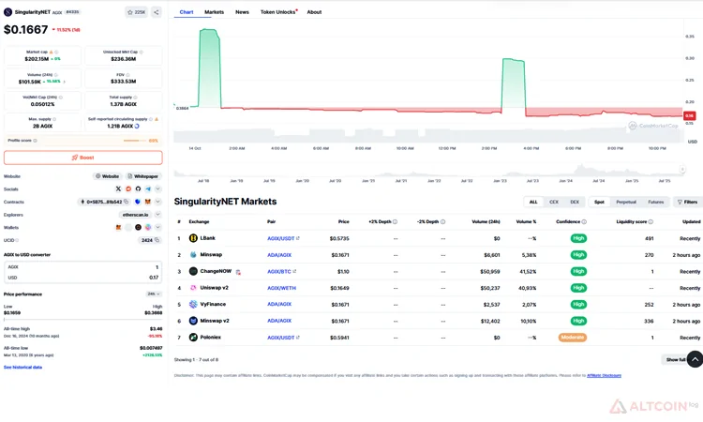This screenshot has width=703, height=422.
Task: Select the DEX exchange type filter
Action: coord(575,202)
